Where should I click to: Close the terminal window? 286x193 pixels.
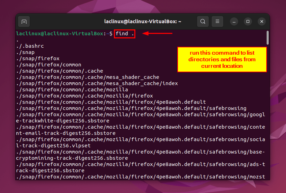pyautogui.click(x=262, y=21)
